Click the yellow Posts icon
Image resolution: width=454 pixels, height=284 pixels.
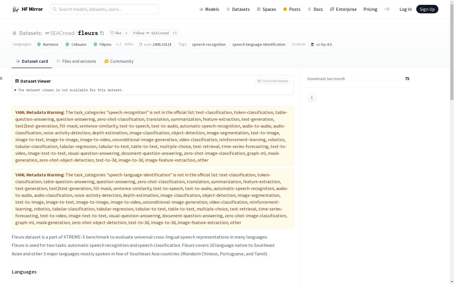[285, 9]
